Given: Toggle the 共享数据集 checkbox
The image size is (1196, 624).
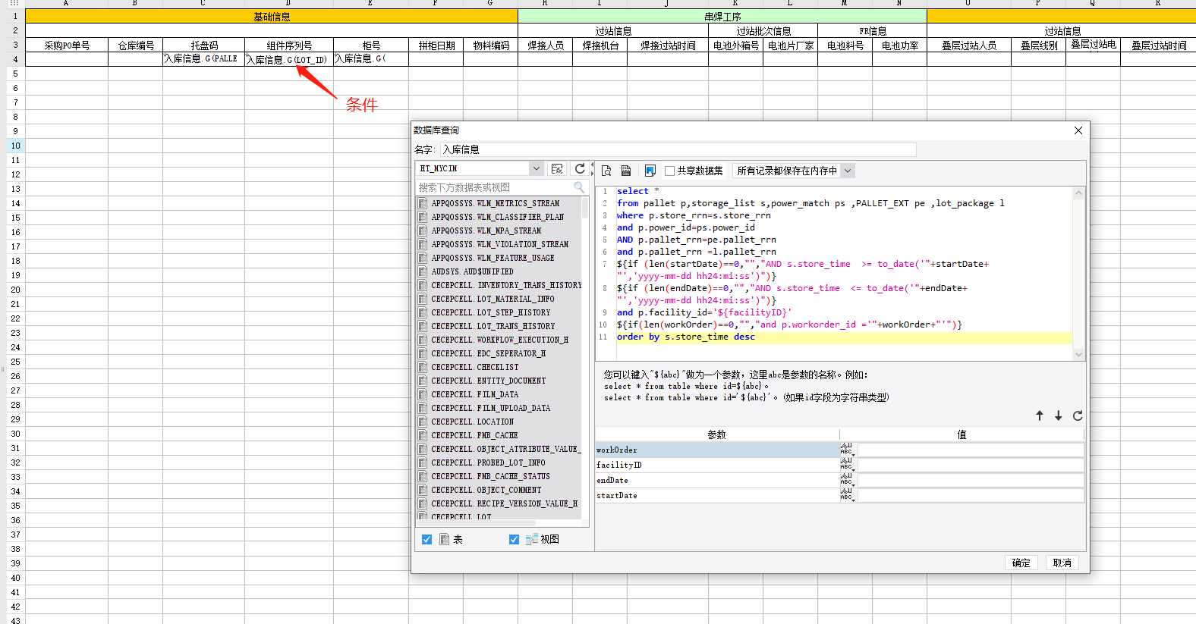Looking at the screenshot, I should 669,171.
